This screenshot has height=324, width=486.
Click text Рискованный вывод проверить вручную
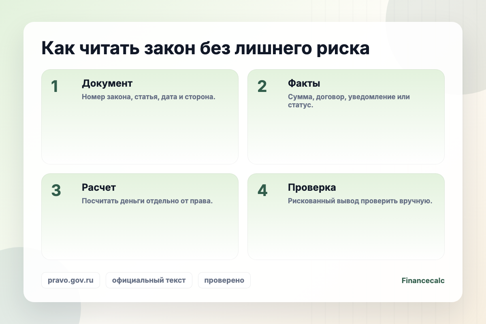tap(360, 201)
